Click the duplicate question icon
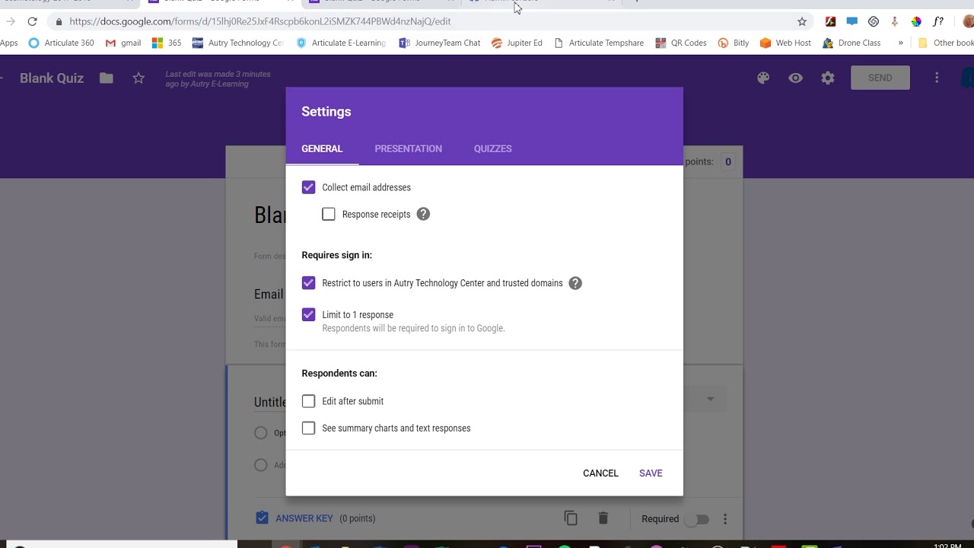Image resolution: width=974 pixels, height=548 pixels. (571, 518)
